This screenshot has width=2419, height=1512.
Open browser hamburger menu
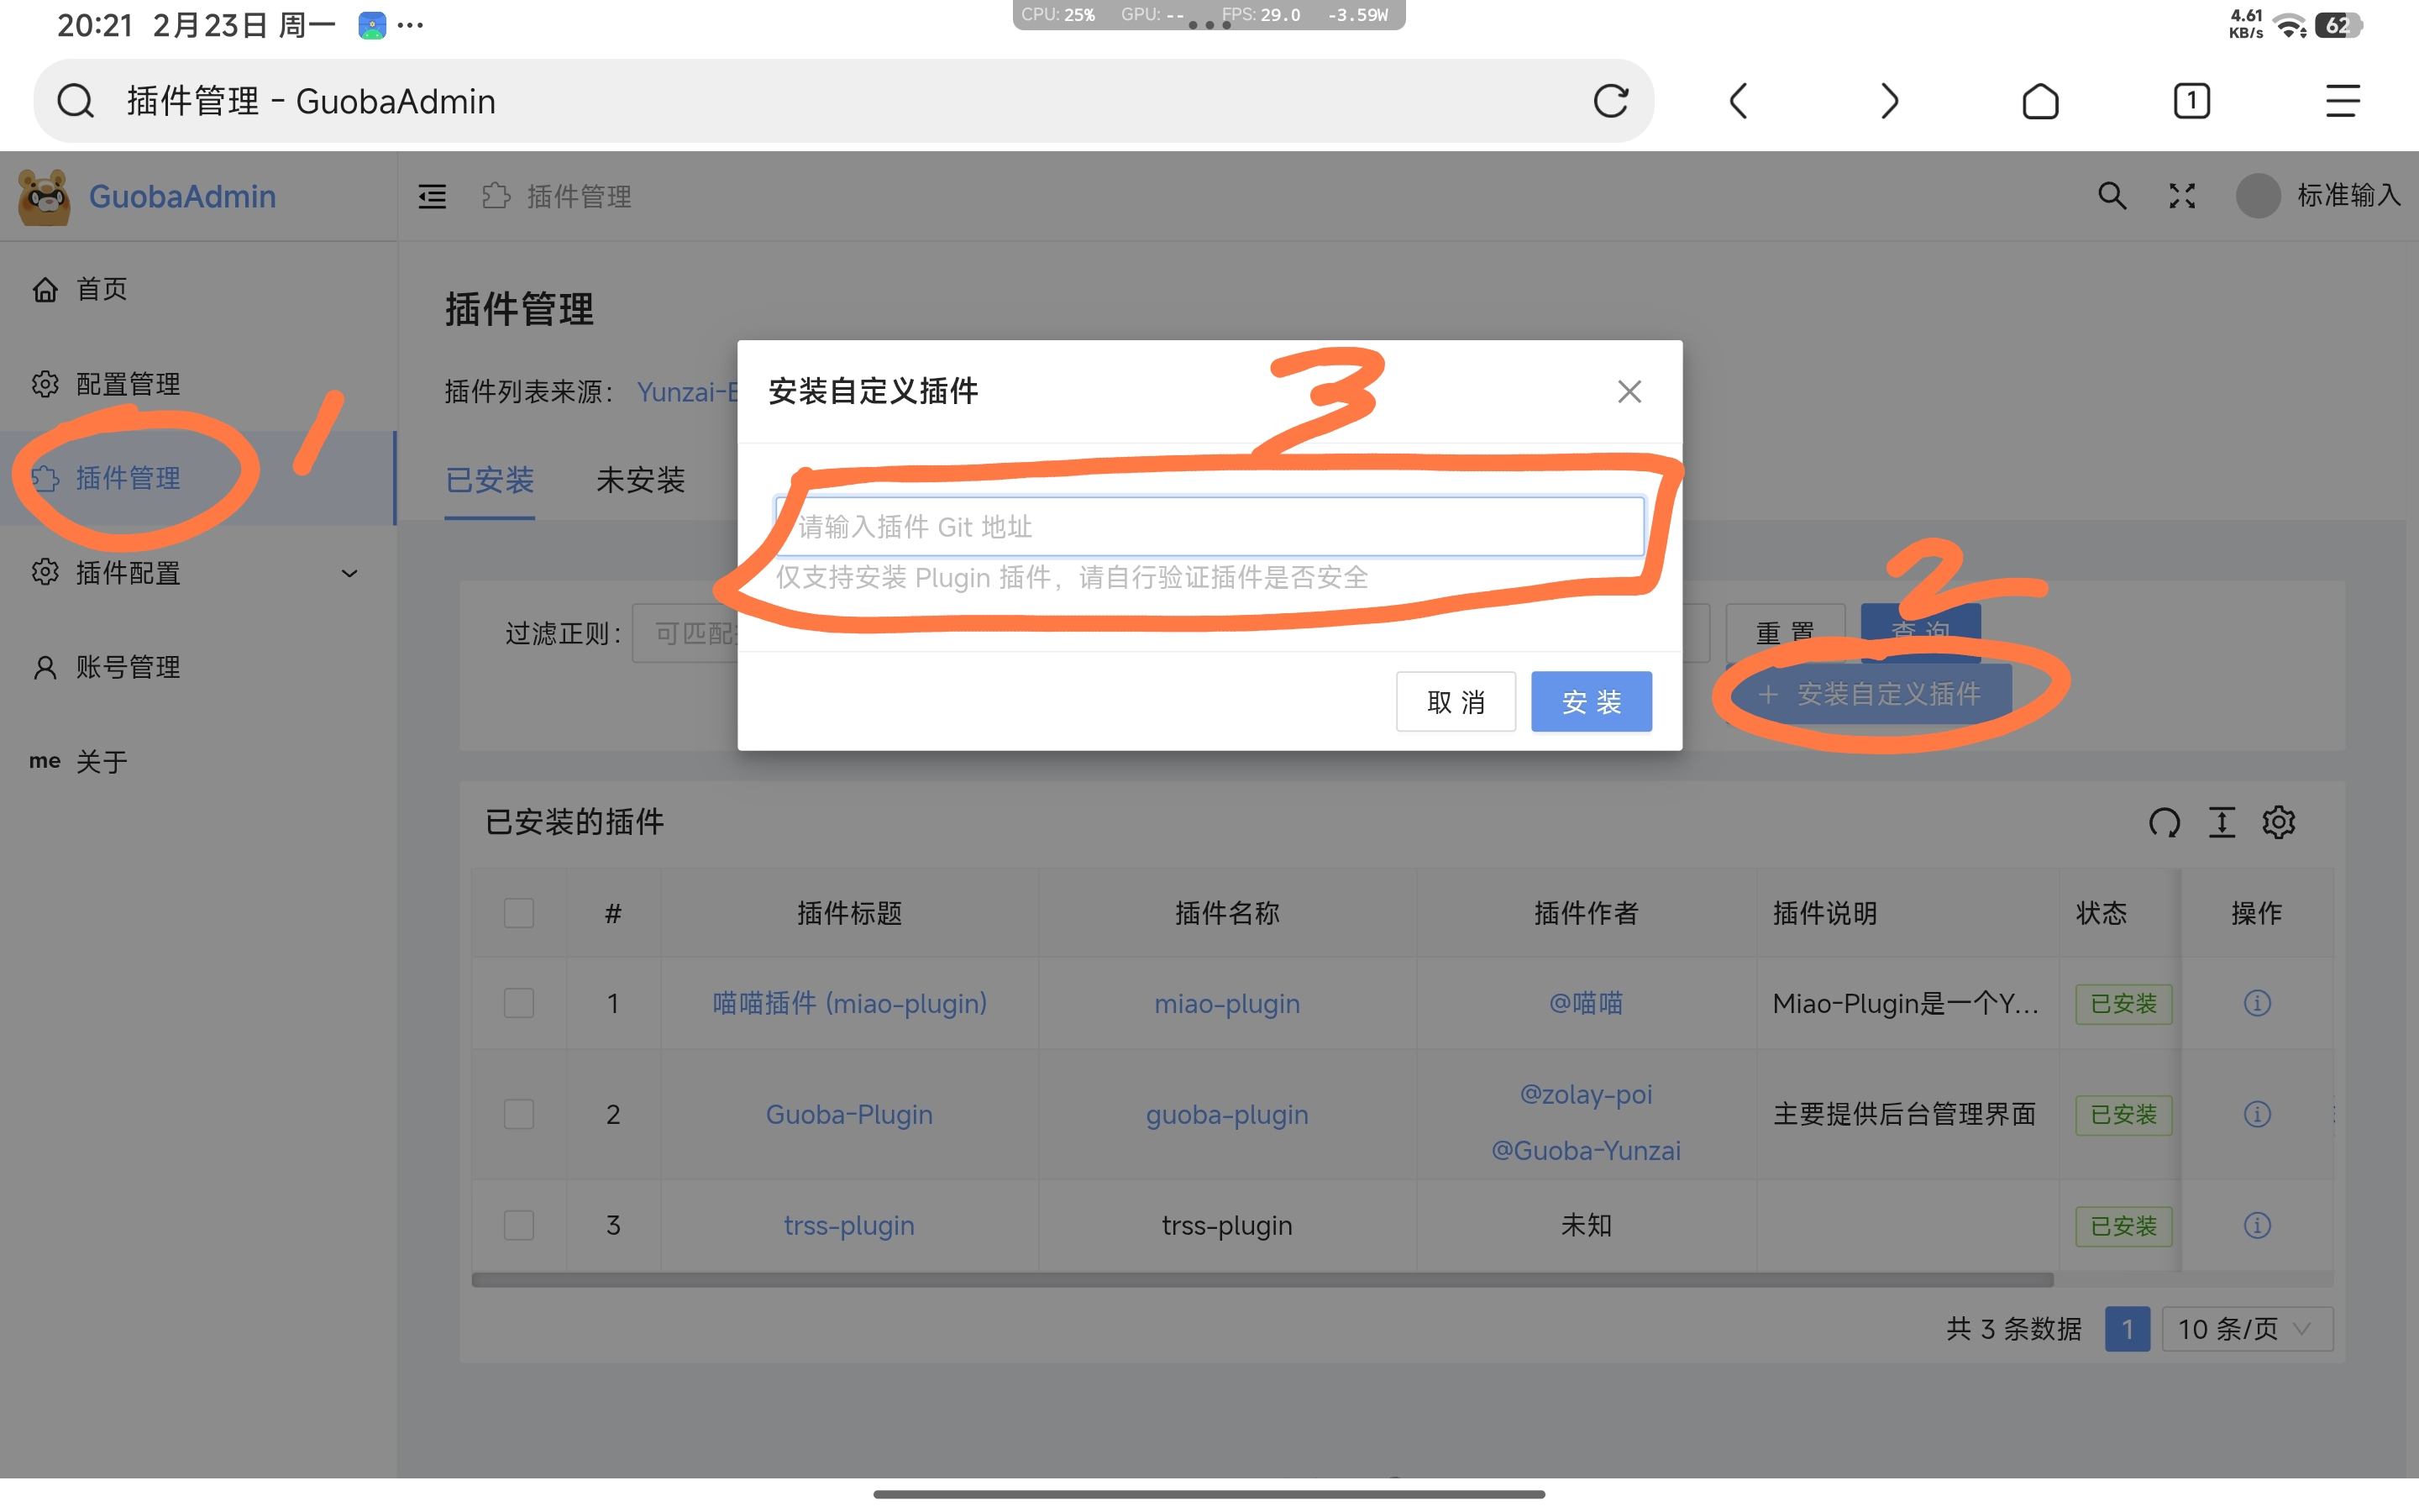click(x=2342, y=101)
